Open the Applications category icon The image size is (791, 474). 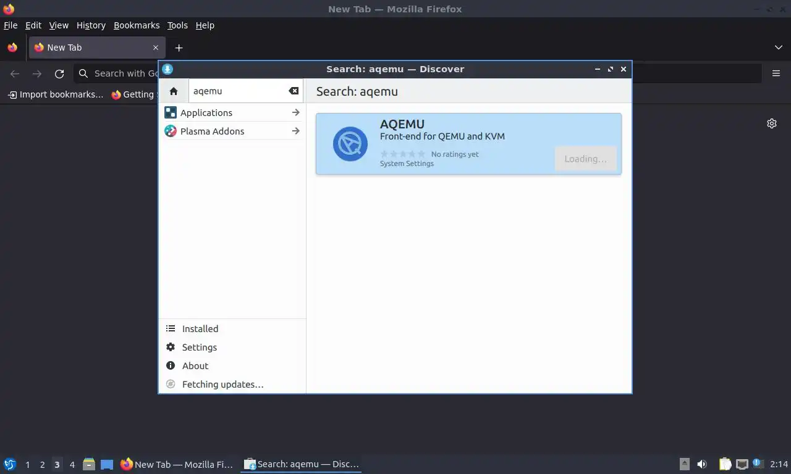click(171, 112)
